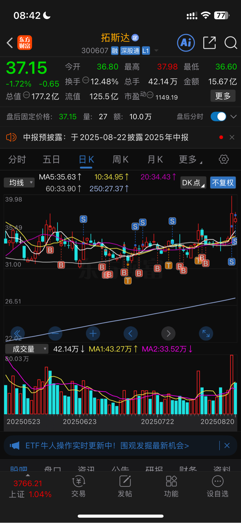Tap ETF megaphone banner icon
This screenshot has height=523, width=241.
point(14,446)
